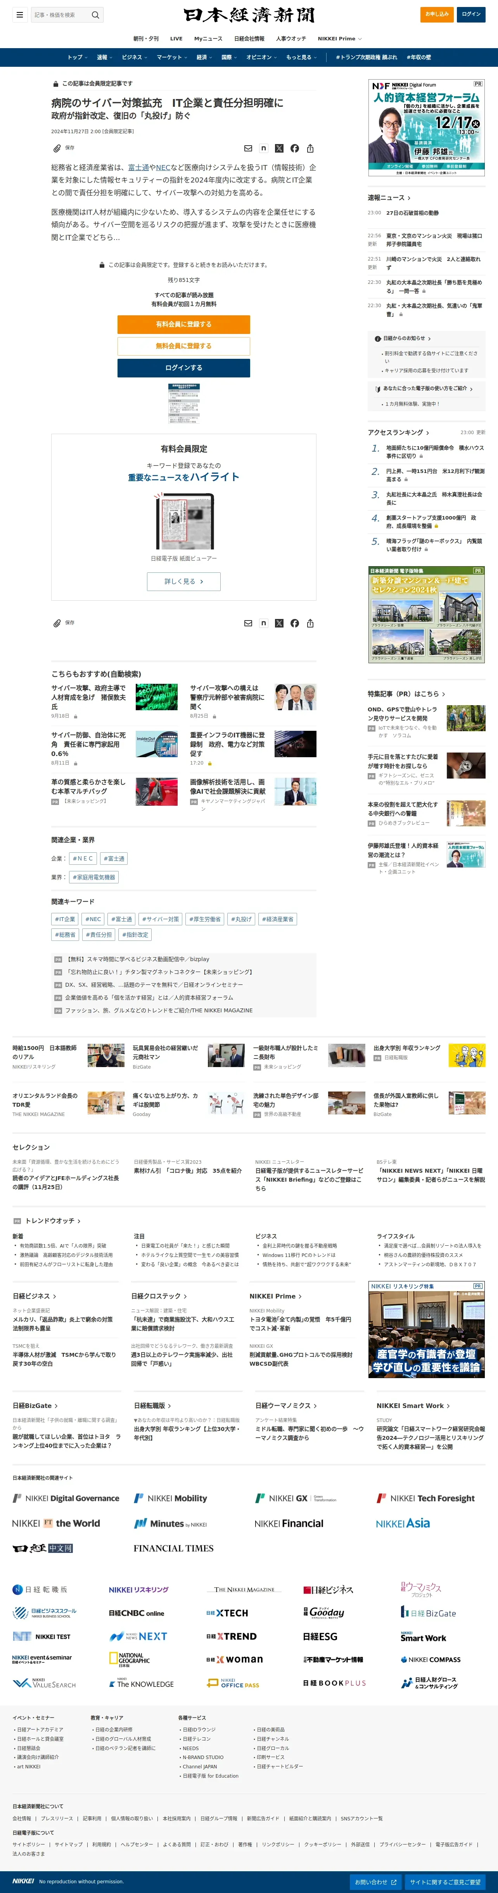
Task: Open the 人事ウオッチ menu item
Action: pos(291,38)
